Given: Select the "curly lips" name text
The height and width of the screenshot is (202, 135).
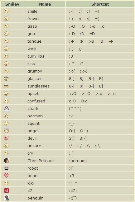Looking at the screenshot, I should click(x=36, y=56).
